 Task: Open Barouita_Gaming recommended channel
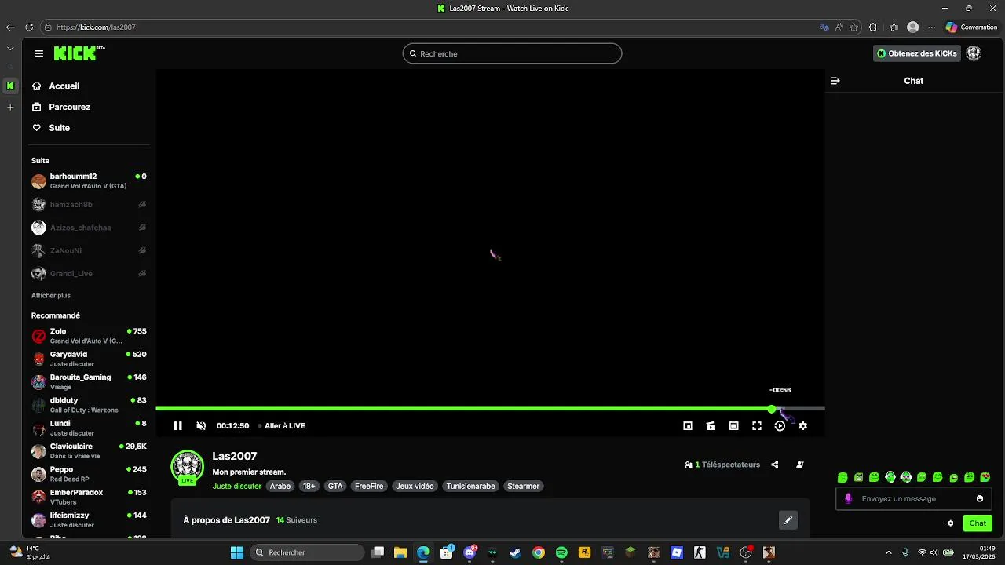tap(89, 382)
